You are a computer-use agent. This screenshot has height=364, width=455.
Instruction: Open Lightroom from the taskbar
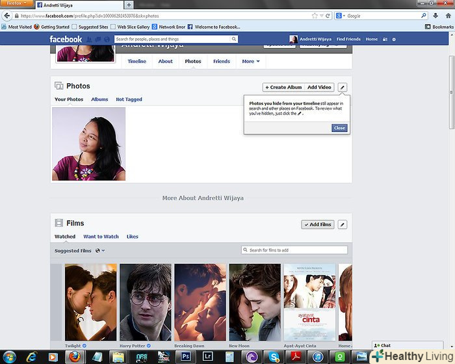pyautogui.click(x=208, y=357)
